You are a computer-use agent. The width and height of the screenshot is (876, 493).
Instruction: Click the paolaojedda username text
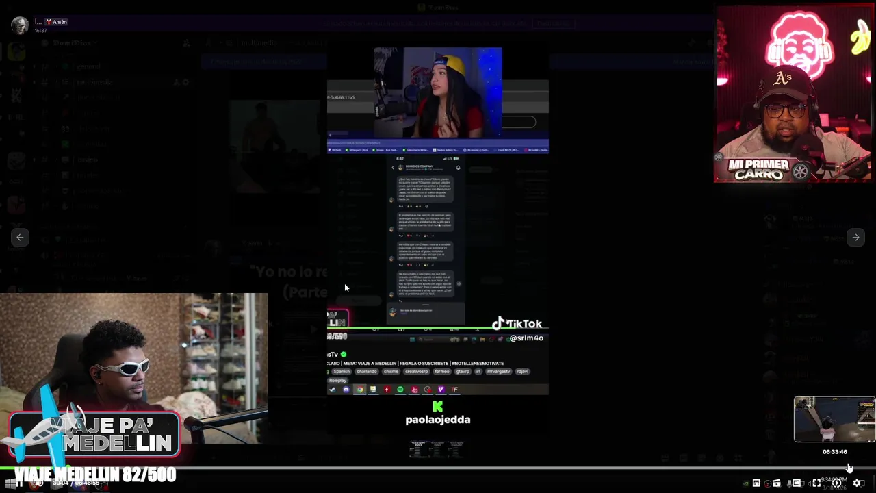click(x=438, y=420)
